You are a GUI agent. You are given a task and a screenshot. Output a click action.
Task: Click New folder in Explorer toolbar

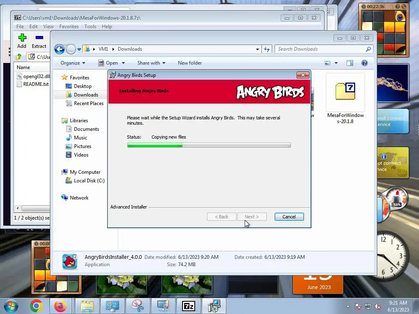pos(190,63)
